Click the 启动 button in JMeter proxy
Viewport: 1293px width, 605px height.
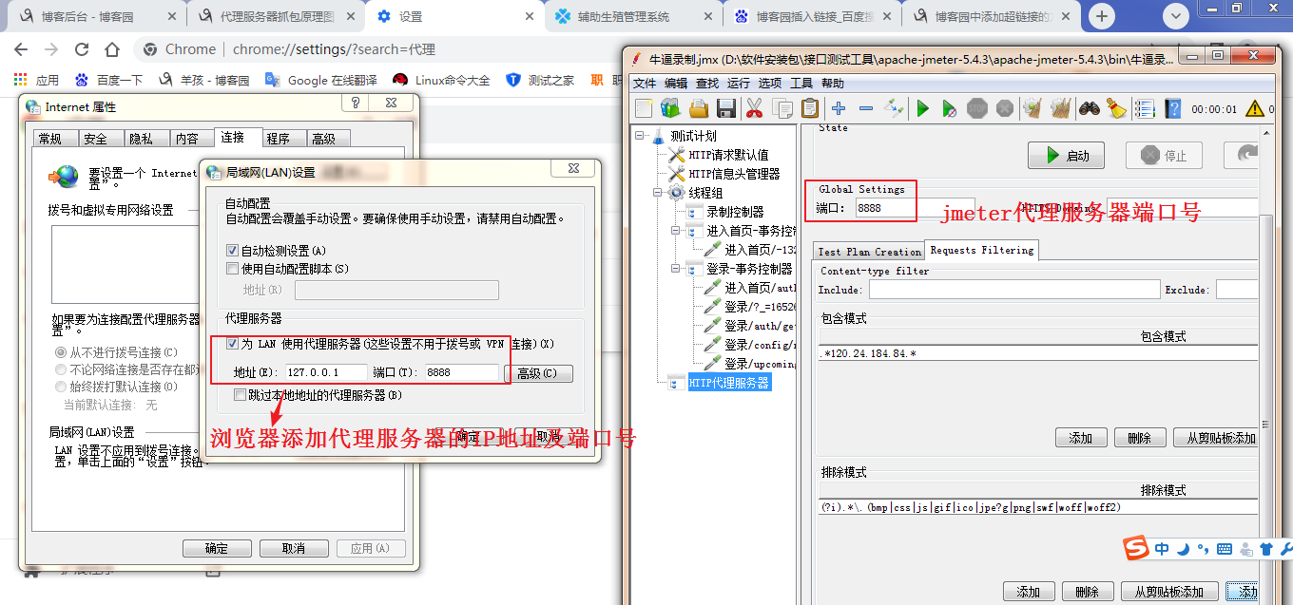(1066, 156)
